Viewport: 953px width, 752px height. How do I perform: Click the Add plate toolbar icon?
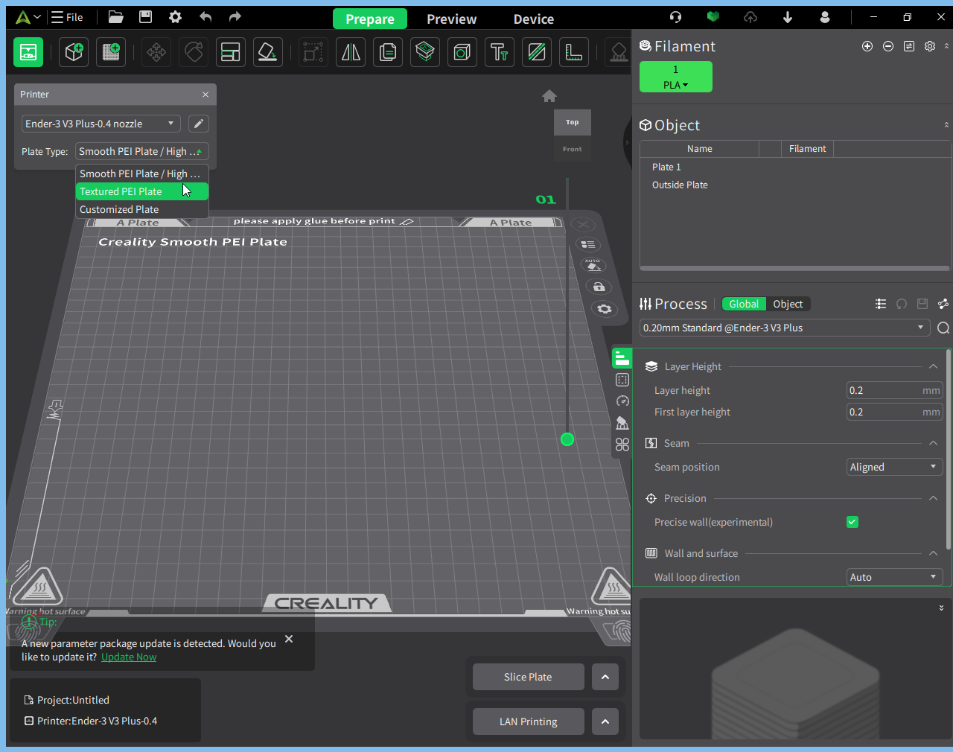click(111, 52)
